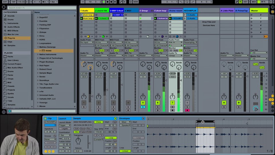Click Stop All Clips button in Master

pos(252,36)
